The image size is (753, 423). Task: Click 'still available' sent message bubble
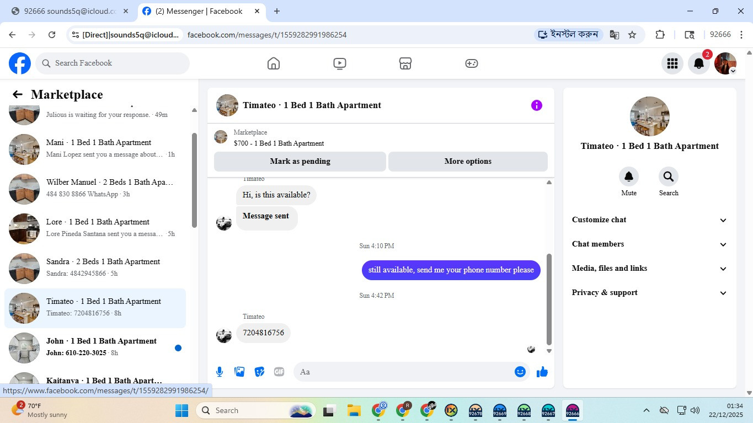[x=451, y=270]
